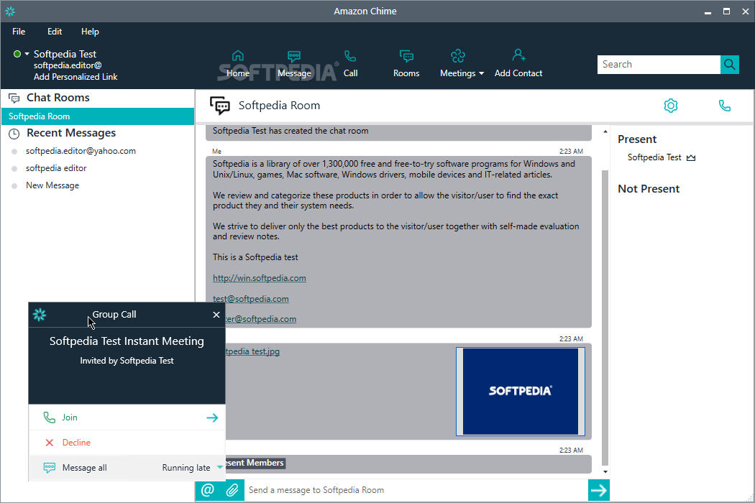Select Softpedia Room in Chat Rooms list
This screenshot has height=503, width=755.
coord(98,116)
